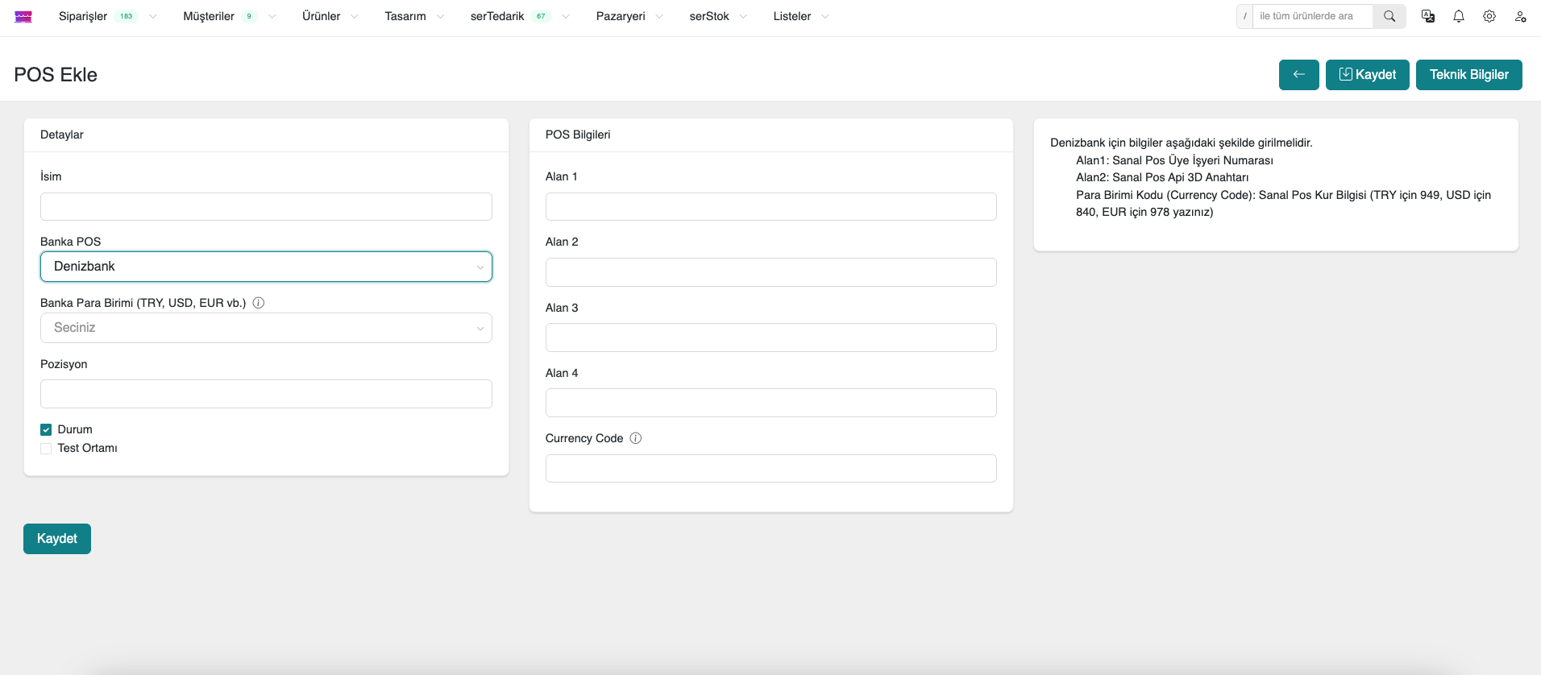
Task: Open the notifications bell
Action: (1459, 16)
